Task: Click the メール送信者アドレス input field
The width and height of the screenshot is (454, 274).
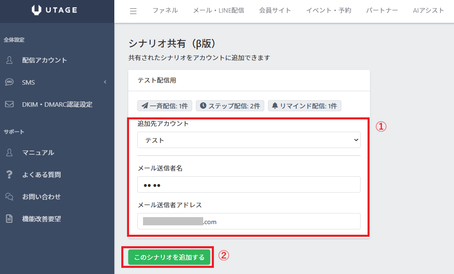Action: 249,221
